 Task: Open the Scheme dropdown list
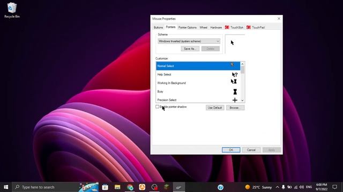tap(189, 41)
